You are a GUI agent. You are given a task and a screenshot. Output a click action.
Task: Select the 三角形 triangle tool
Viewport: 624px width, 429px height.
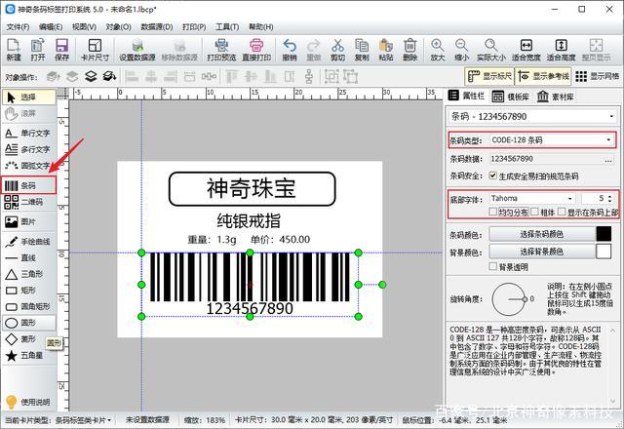pyautogui.click(x=28, y=274)
